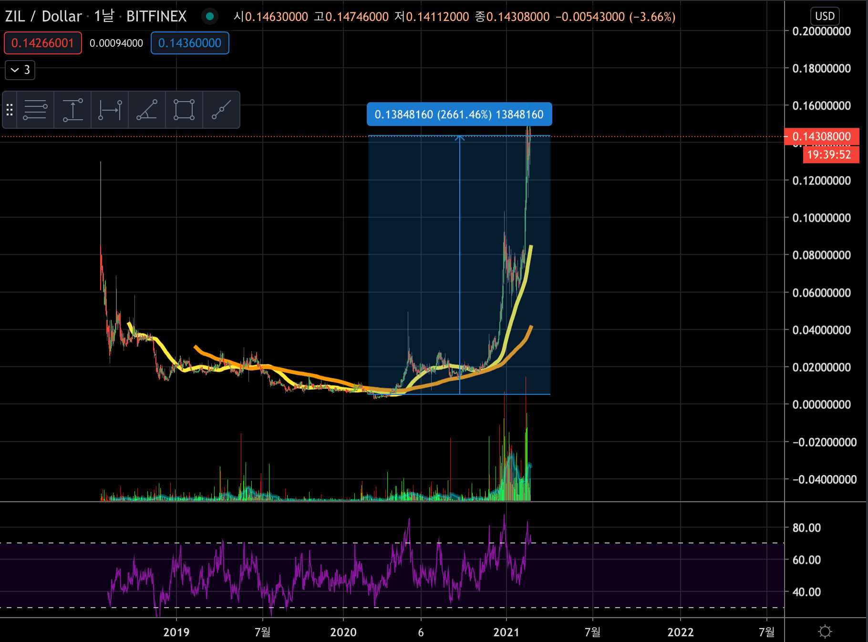Click the open value 시0.14630000
This screenshot has height=642, width=868.
tap(271, 17)
